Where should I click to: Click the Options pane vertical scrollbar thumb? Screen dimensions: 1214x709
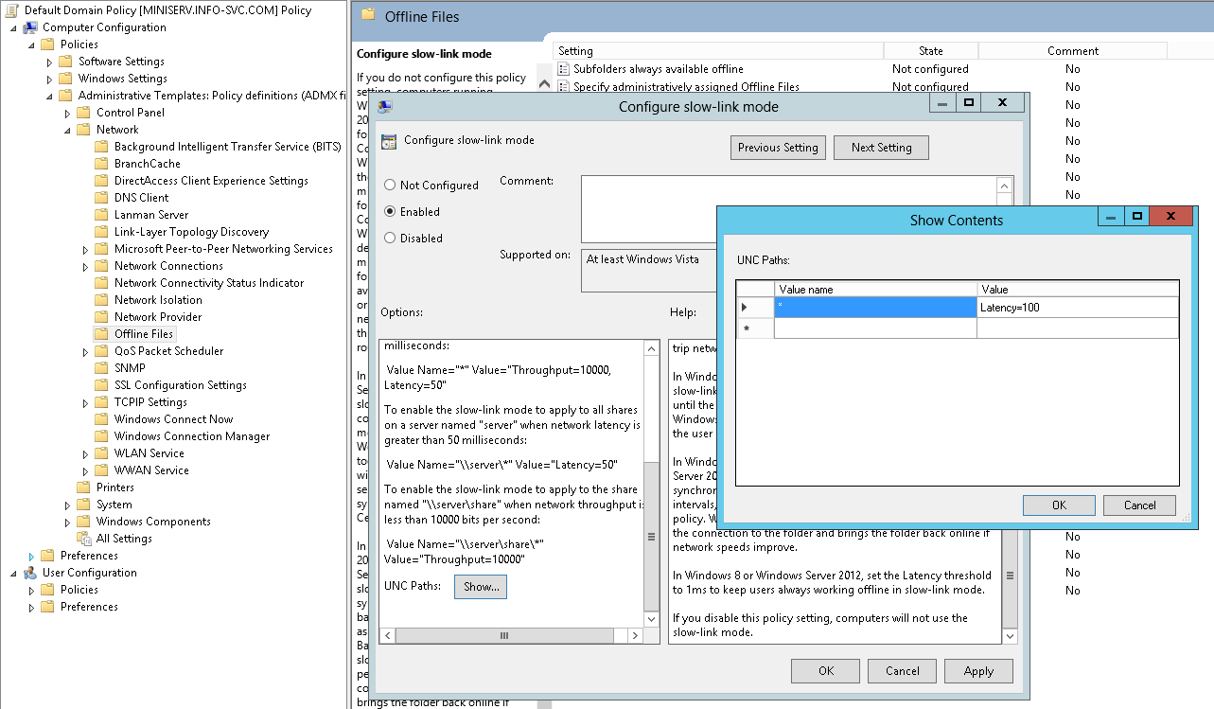click(x=651, y=536)
